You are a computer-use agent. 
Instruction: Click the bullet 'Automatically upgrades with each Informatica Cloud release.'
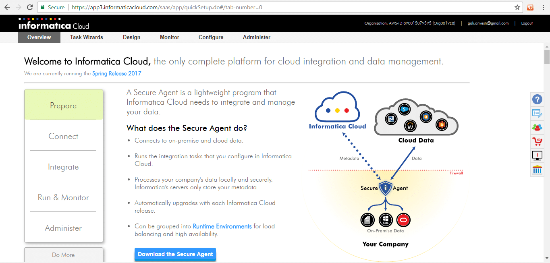pos(205,207)
